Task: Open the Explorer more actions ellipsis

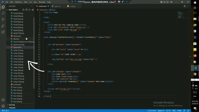Action: (31, 6)
